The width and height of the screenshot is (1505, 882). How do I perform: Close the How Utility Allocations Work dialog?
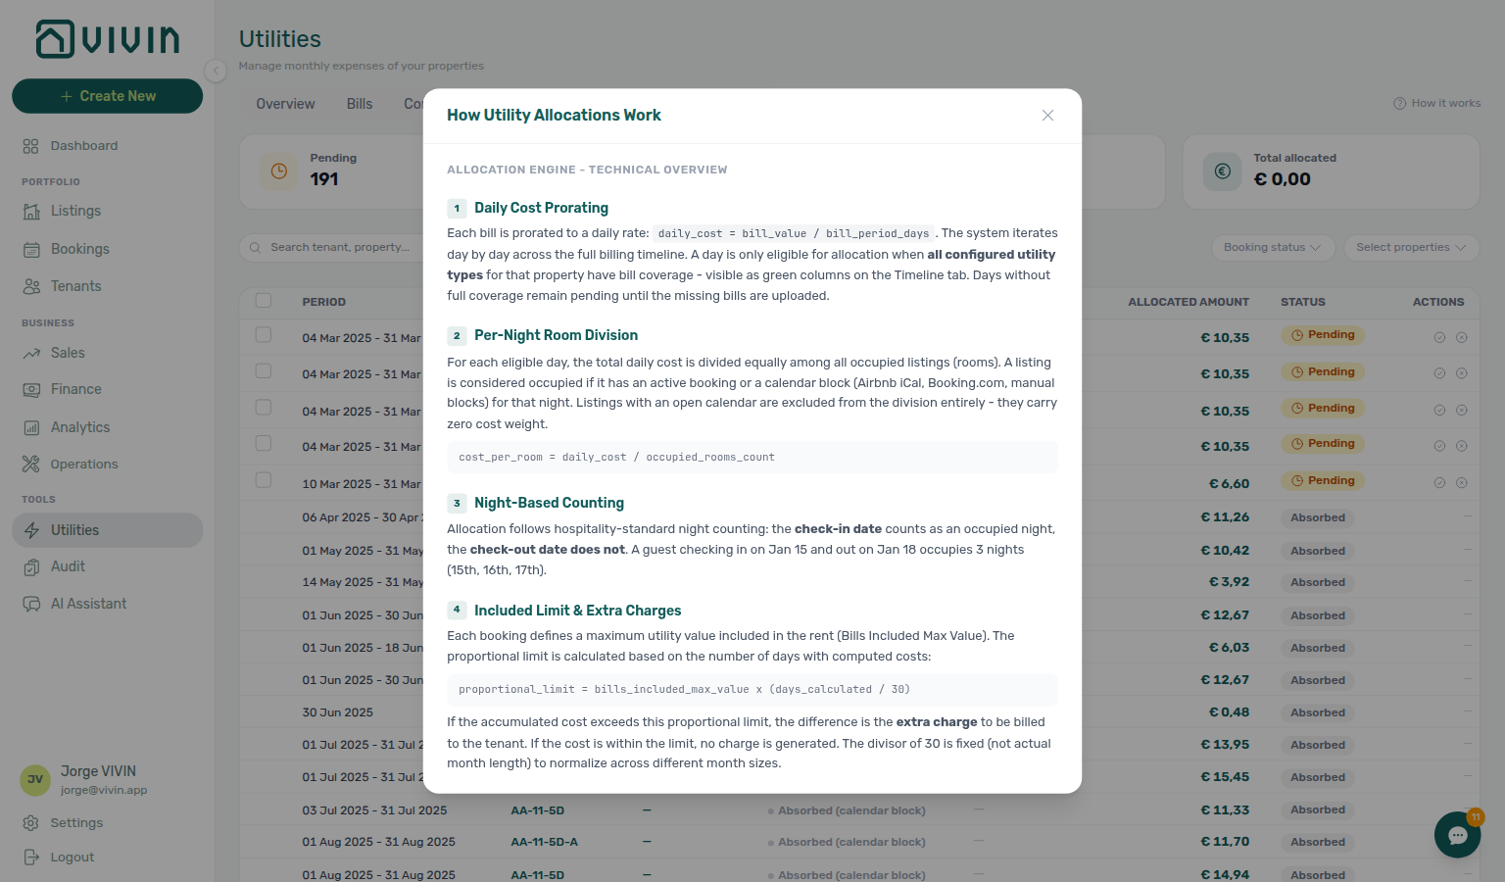(x=1047, y=116)
